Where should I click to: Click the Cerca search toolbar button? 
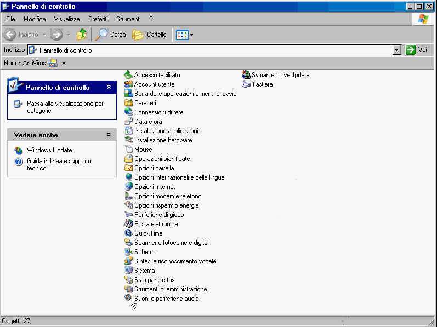click(110, 35)
